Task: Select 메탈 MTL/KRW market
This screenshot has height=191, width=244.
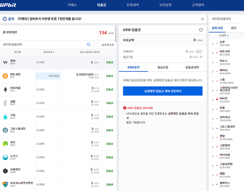Action: click(x=225, y=175)
